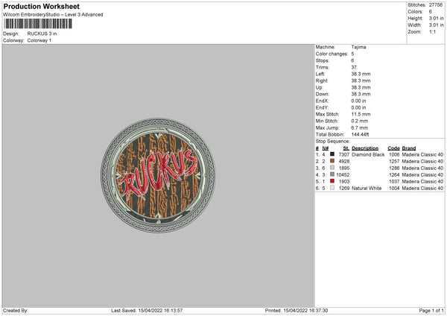447x316 pixels.
Task: Click the Diamond Black thread color swatch
Action: coord(333,154)
